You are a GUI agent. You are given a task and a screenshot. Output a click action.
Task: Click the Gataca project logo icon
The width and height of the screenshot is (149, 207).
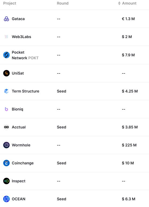pos(6,19)
